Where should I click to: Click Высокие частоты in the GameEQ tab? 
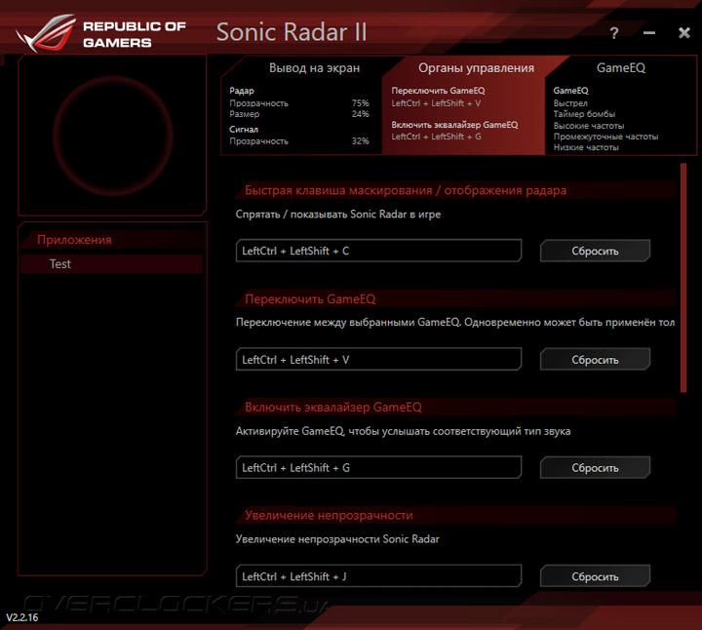589,126
